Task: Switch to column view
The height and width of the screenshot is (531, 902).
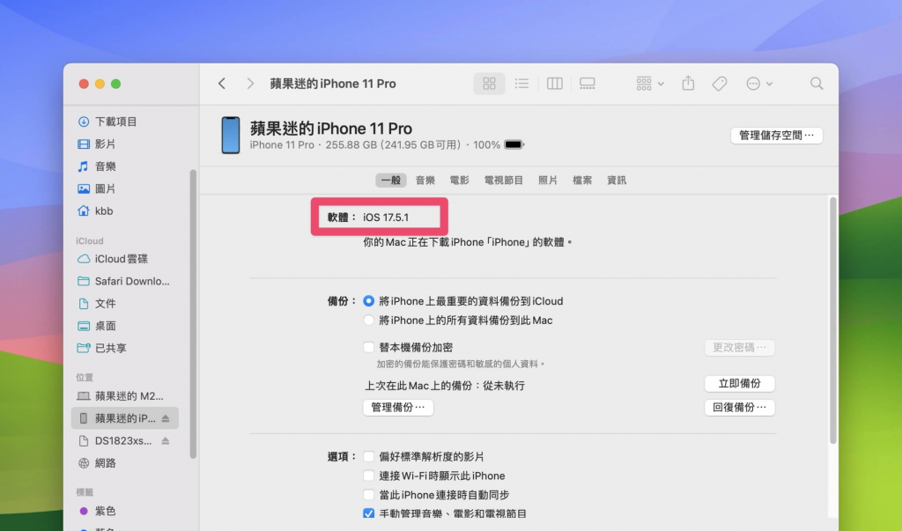Action: click(x=555, y=84)
